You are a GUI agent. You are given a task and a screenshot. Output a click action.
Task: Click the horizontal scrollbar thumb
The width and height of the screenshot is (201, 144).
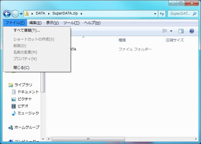88,139
